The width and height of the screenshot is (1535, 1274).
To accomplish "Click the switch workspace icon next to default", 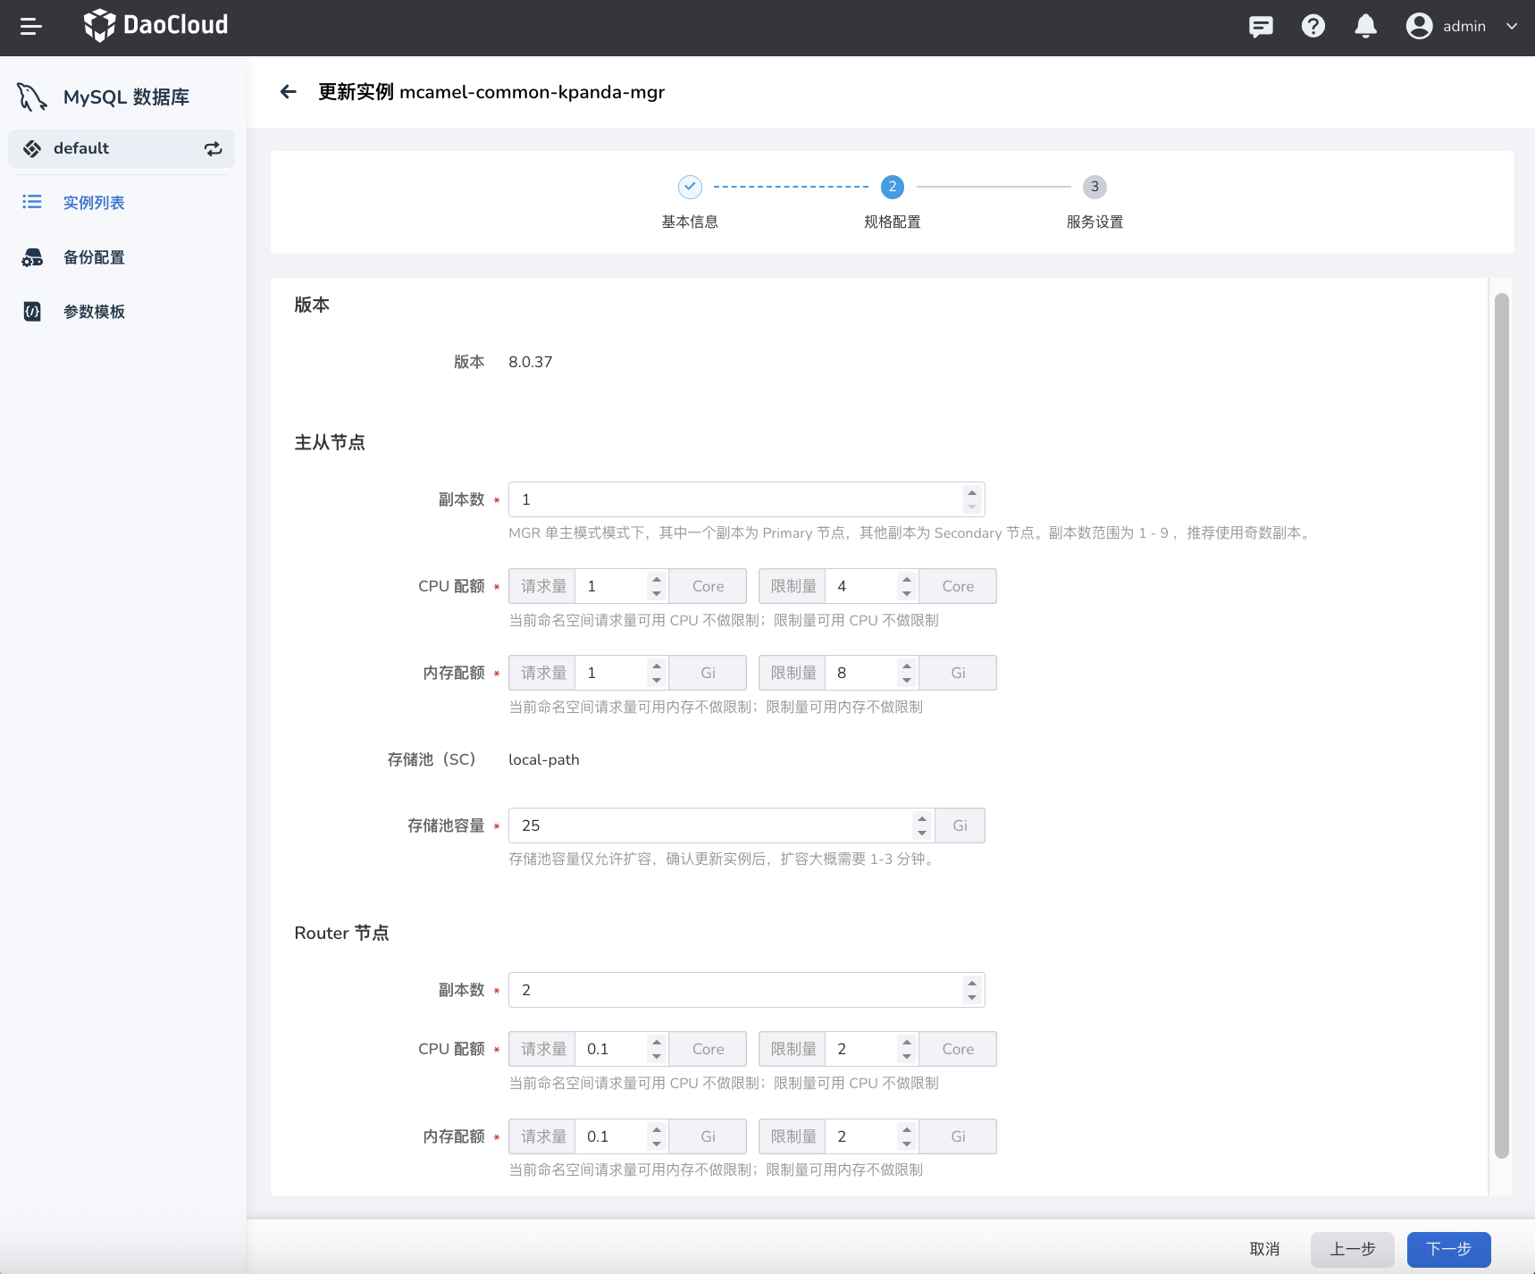I will (x=213, y=149).
